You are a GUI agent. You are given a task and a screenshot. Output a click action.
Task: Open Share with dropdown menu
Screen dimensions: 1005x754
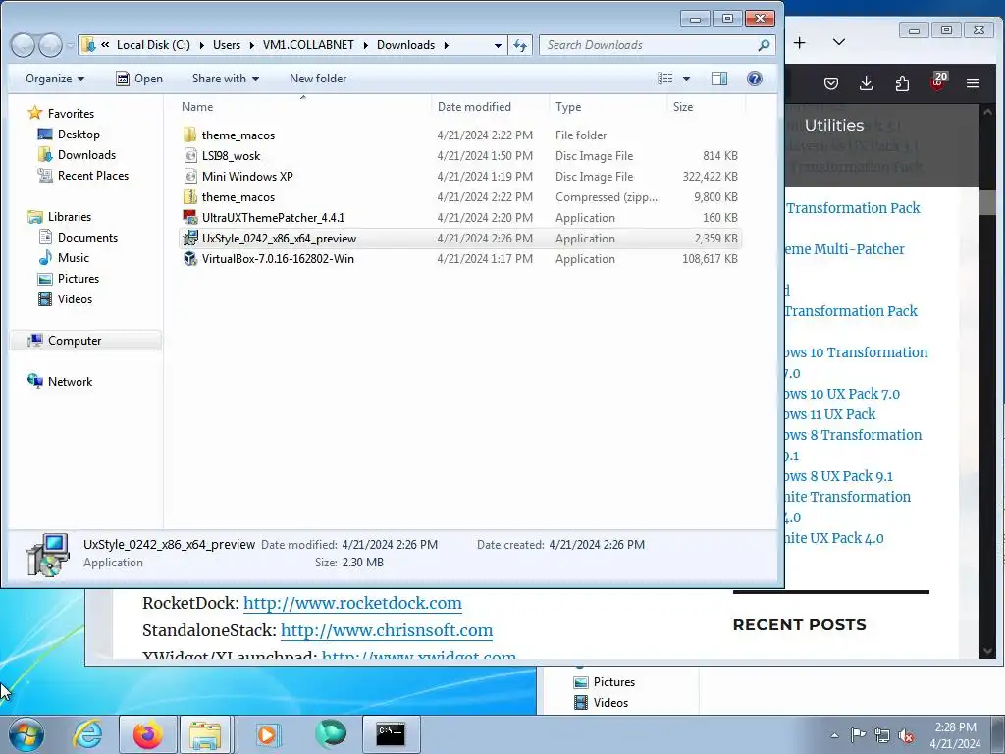coord(226,79)
